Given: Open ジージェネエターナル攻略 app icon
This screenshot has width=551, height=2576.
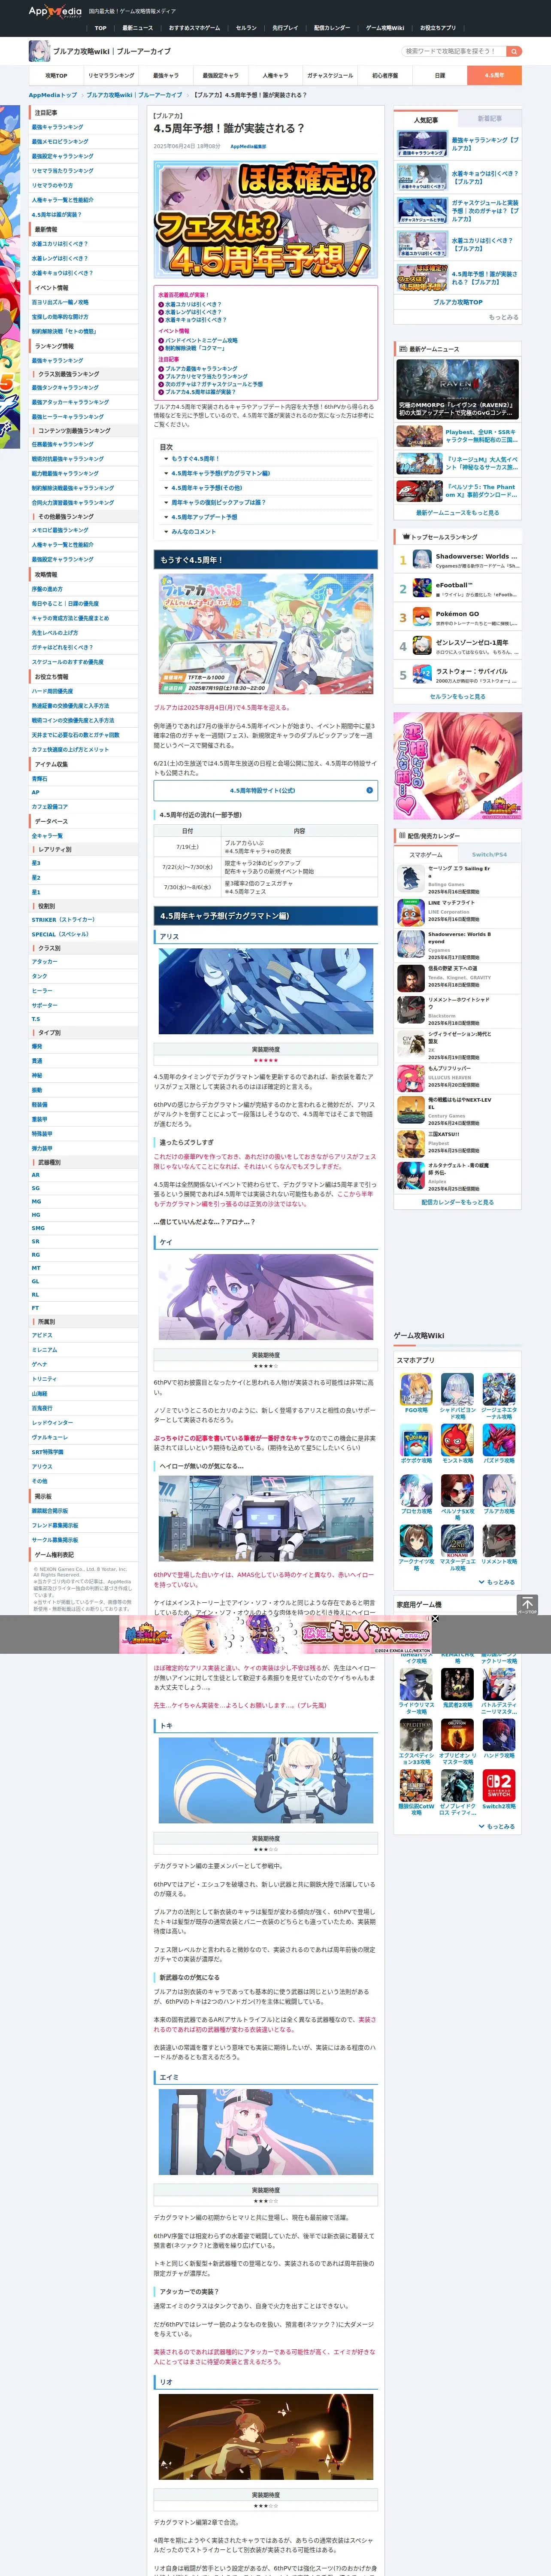Looking at the screenshot, I should coord(499,1389).
